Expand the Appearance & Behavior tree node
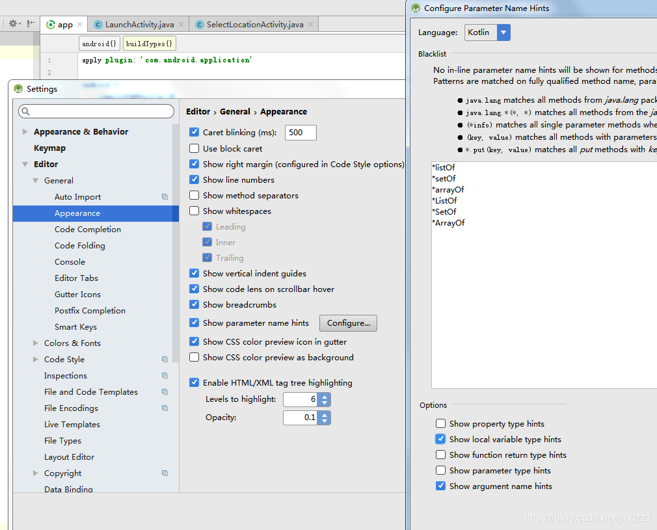 (25, 131)
